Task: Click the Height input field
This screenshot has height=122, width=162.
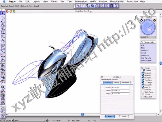Action: 120,94
